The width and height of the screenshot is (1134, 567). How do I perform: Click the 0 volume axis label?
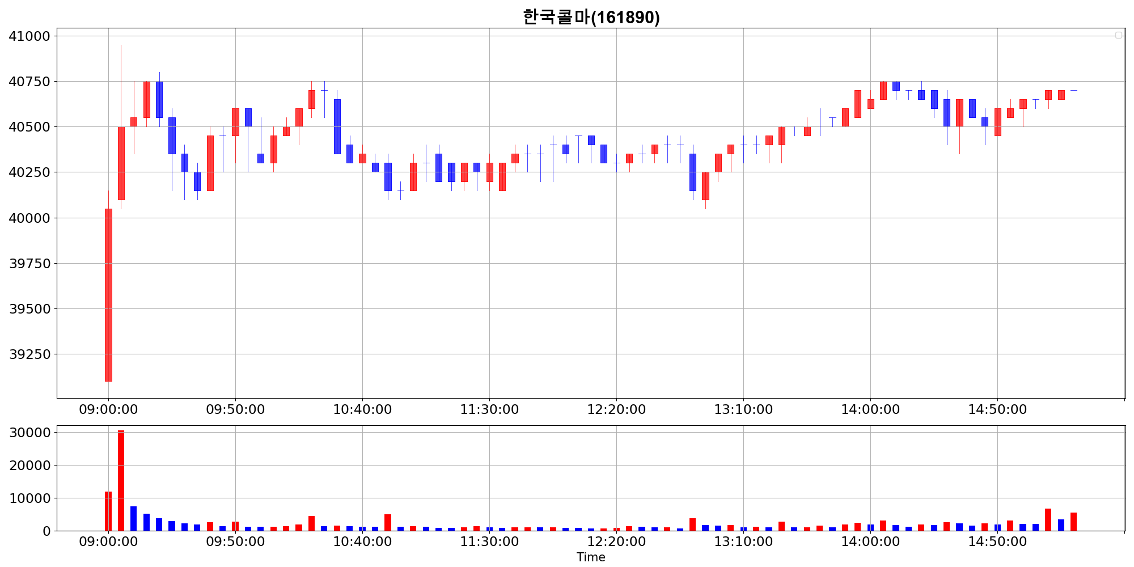tap(46, 531)
